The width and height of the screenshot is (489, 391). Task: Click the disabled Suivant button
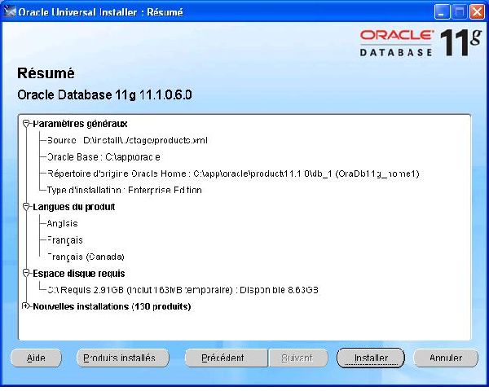297,358
